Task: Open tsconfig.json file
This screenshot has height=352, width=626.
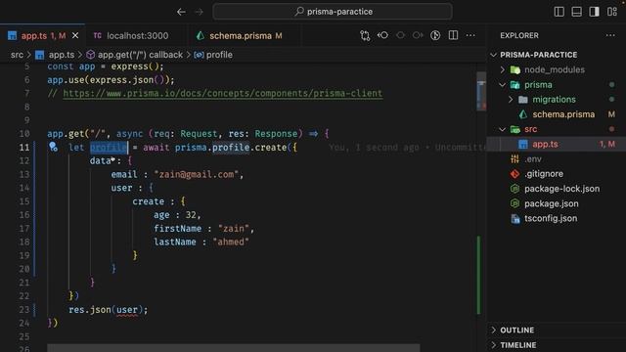Action: tap(551, 219)
